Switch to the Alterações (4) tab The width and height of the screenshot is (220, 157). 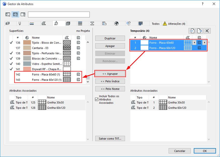[174, 24]
